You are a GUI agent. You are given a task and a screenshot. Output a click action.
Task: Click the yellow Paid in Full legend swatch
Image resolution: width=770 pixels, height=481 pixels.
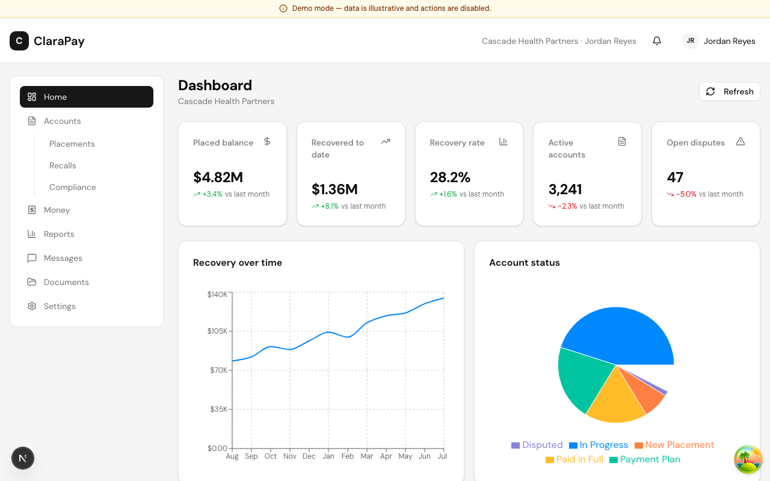click(550, 460)
